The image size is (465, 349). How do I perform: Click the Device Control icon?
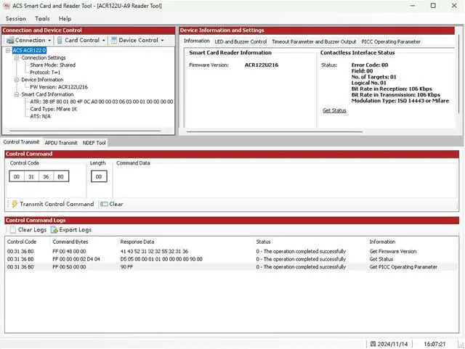[x=114, y=41]
